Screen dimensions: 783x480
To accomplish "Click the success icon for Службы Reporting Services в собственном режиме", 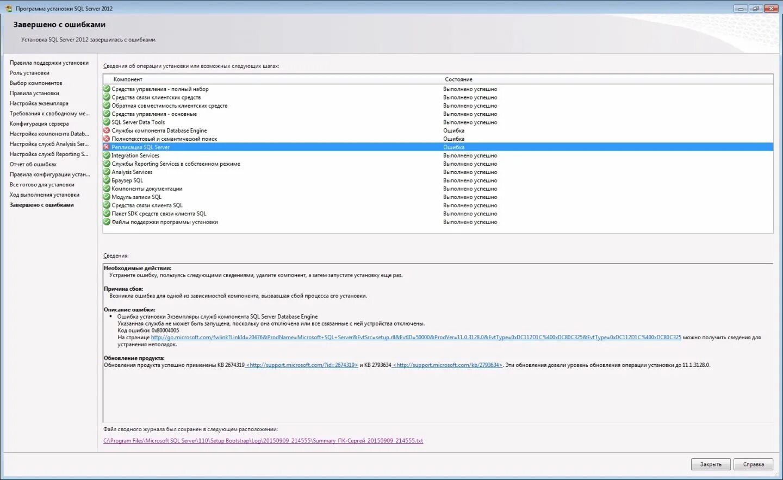I will (107, 164).
